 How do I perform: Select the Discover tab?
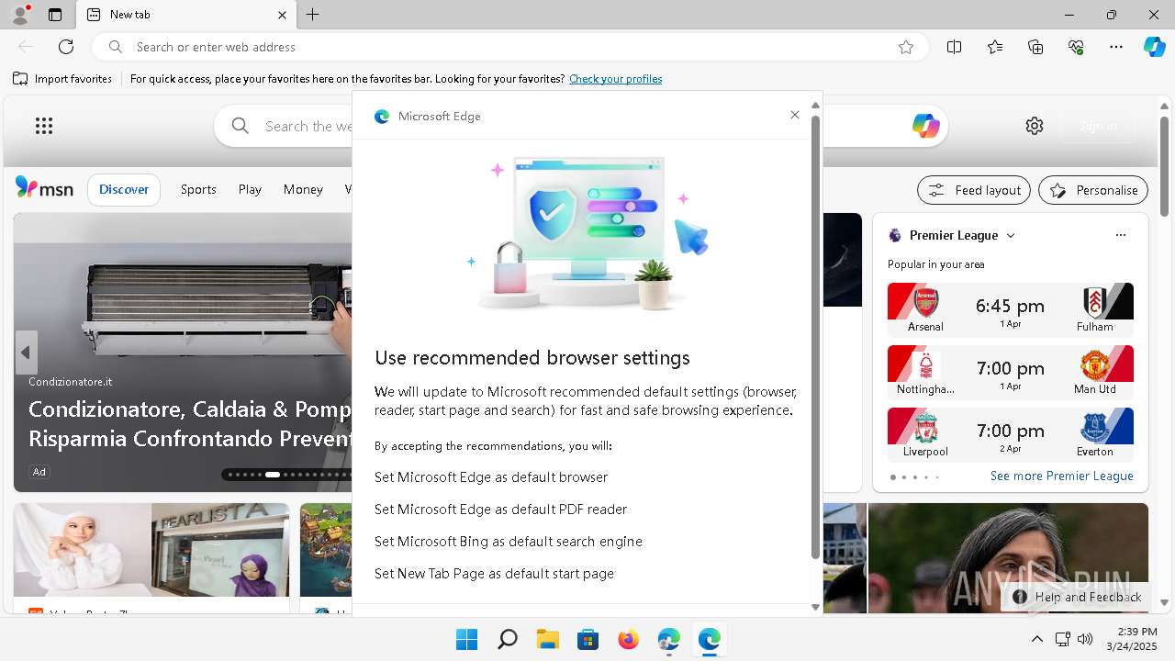[124, 189]
